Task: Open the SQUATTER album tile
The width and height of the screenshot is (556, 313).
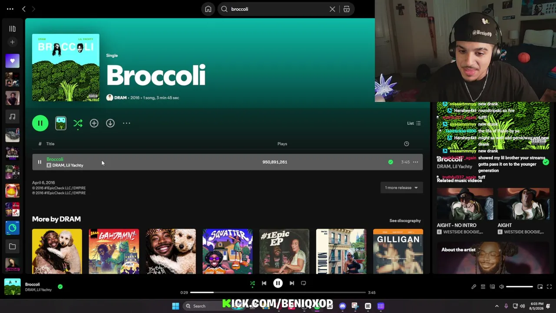Action: click(x=228, y=252)
